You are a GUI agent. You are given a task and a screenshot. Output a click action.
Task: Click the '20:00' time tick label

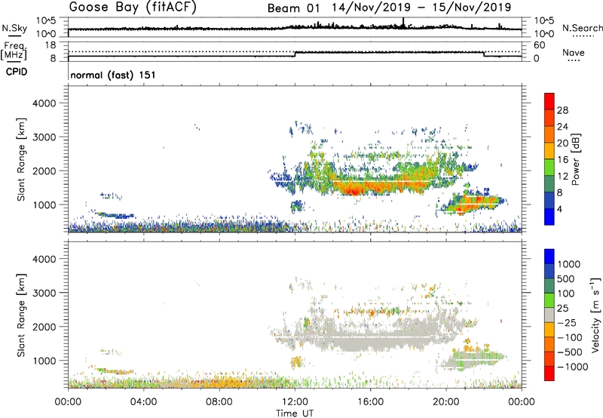(446, 402)
